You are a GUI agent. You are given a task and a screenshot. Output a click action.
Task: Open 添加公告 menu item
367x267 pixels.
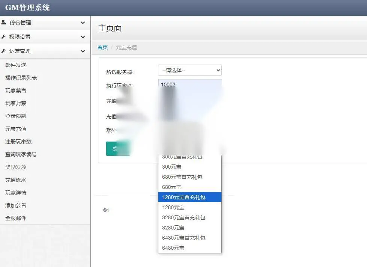point(16,205)
